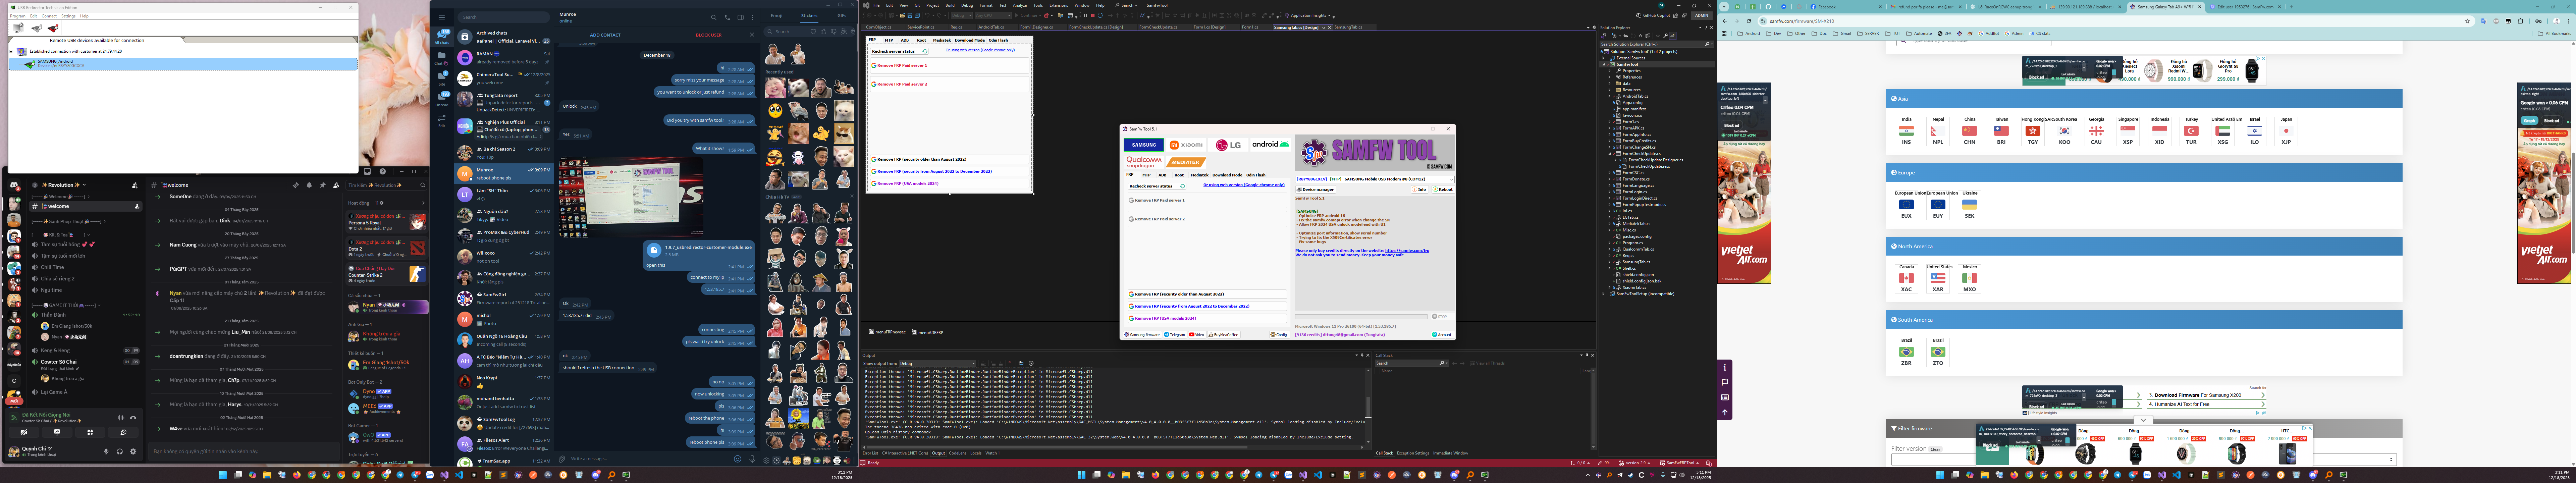2576x483 pixels.
Task: Click the Device manager button in SamFw Tool
Action: coord(1316,189)
